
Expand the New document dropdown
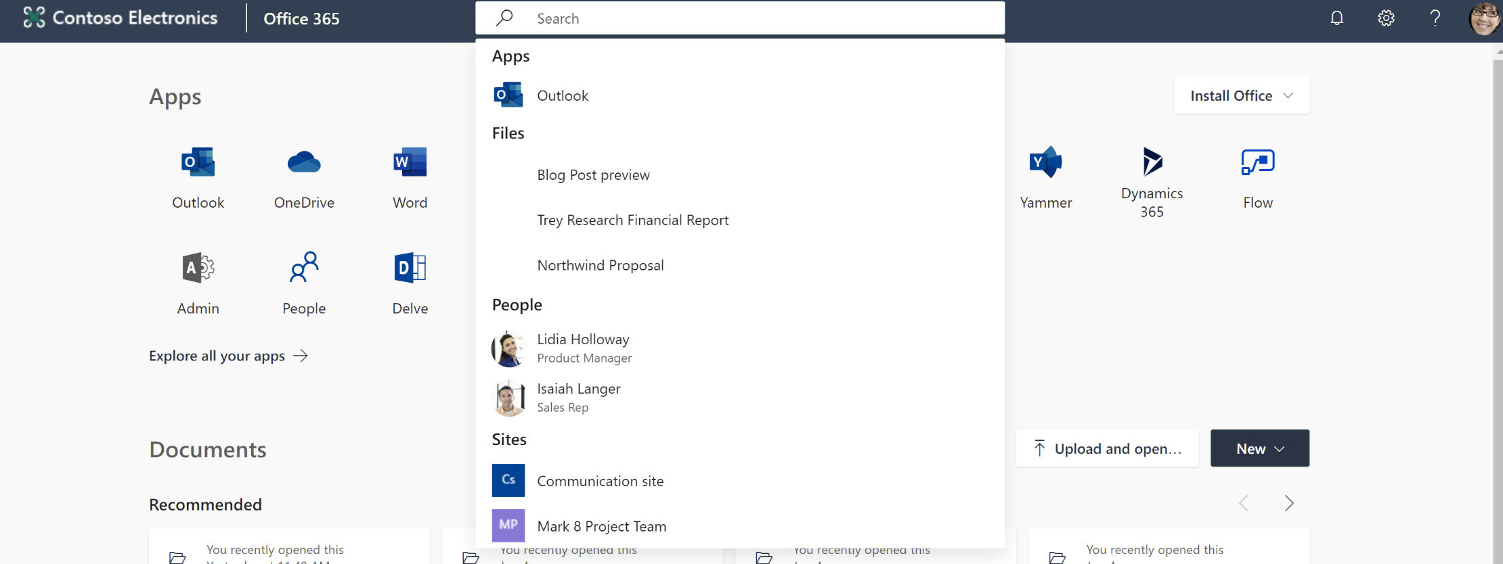pos(1259,448)
